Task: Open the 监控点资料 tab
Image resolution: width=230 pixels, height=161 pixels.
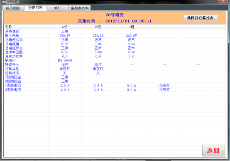Action: point(80,8)
